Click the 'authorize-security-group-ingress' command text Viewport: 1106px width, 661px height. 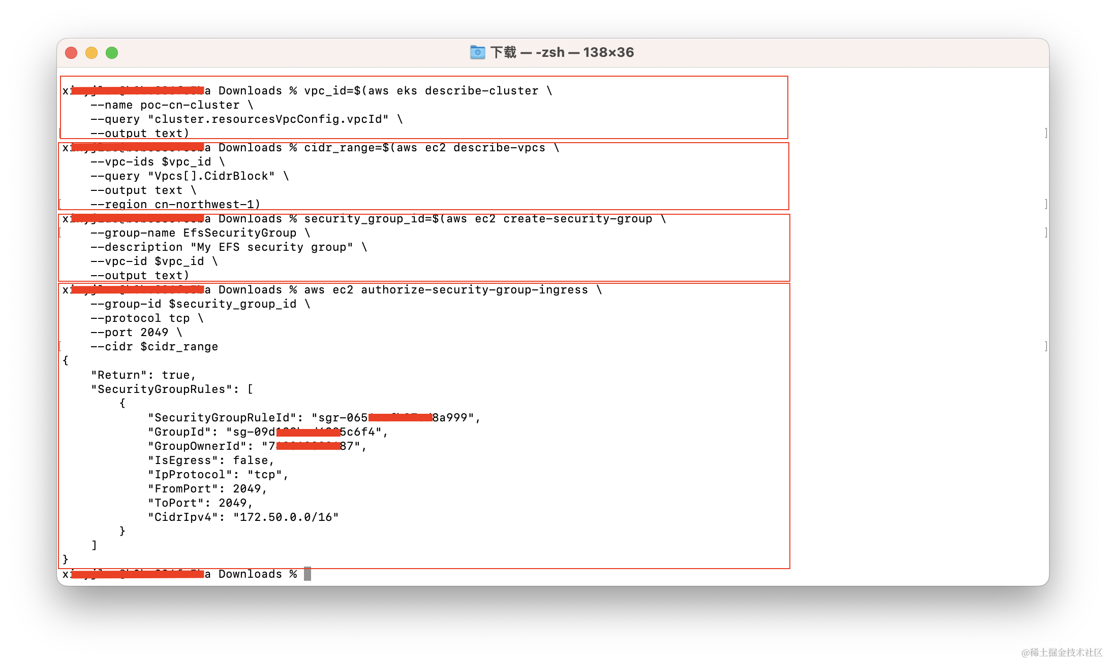pyautogui.click(x=474, y=290)
